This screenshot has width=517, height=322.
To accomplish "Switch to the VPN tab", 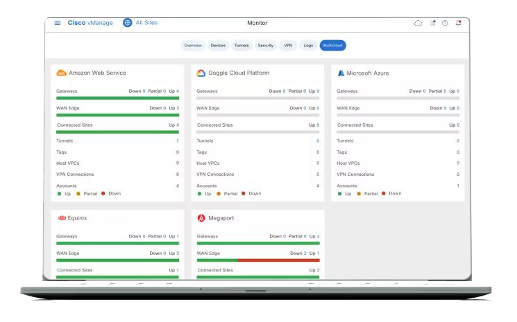I will (288, 46).
